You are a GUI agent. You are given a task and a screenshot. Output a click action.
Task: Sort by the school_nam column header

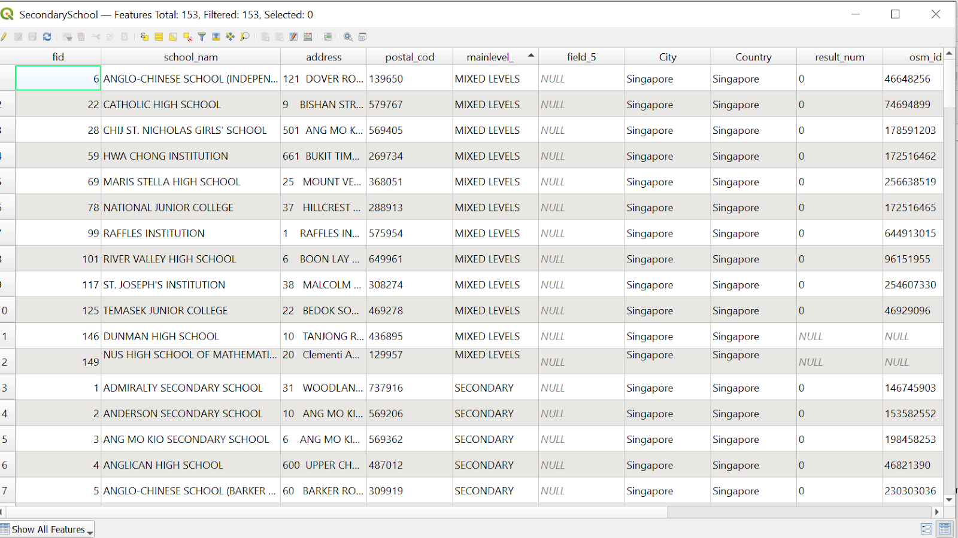[x=190, y=57]
